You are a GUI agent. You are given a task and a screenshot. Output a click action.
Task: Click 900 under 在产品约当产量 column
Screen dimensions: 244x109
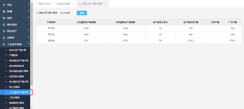191,35
